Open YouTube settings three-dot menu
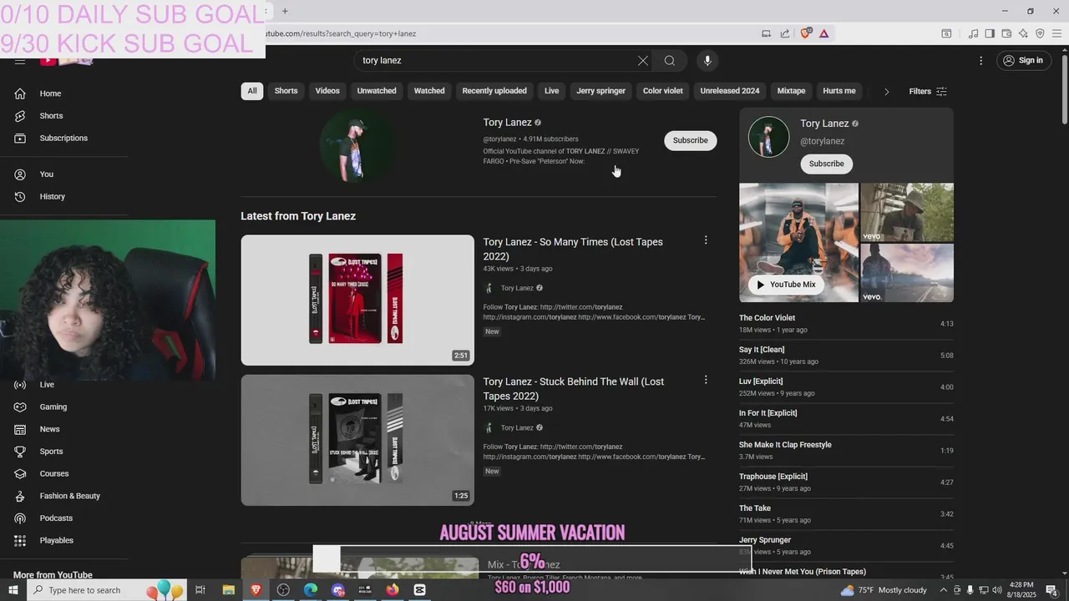Screen dimensions: 1069x601 [x=981, y=60]
